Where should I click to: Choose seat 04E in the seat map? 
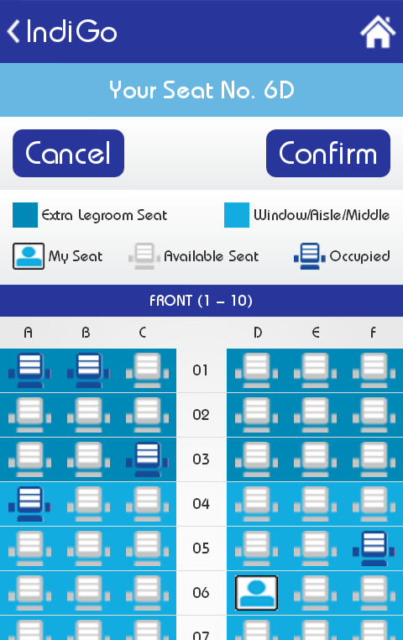point(315,504)
